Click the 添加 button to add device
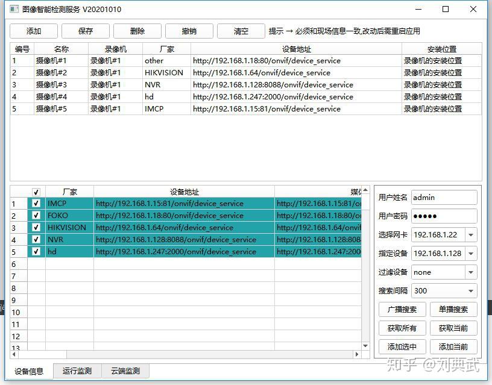The width and height of the screenshot is (492, 385). pos(33,31)
